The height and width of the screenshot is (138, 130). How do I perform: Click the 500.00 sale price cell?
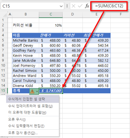[51, 71]
